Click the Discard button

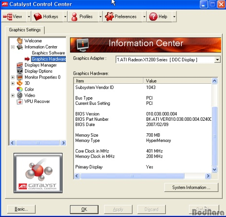click(x=151, y=209)
